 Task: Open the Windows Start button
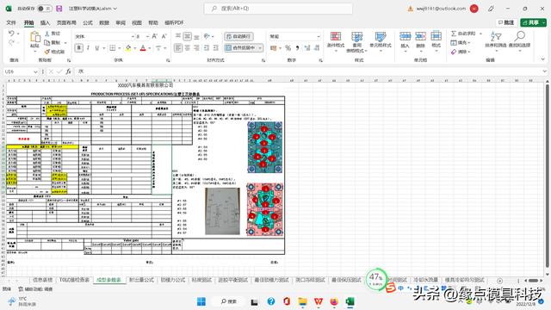201,301
